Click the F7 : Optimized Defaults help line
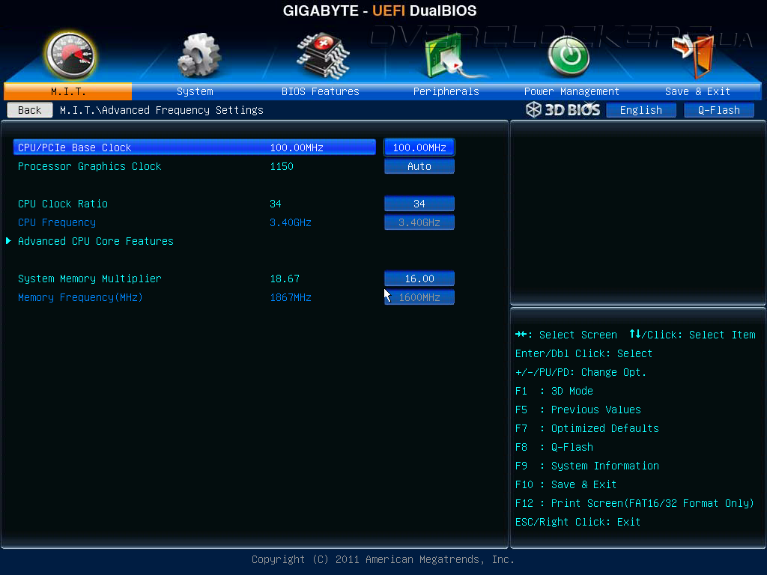This screenshot has width=767, height=575. tap(587, 428)
